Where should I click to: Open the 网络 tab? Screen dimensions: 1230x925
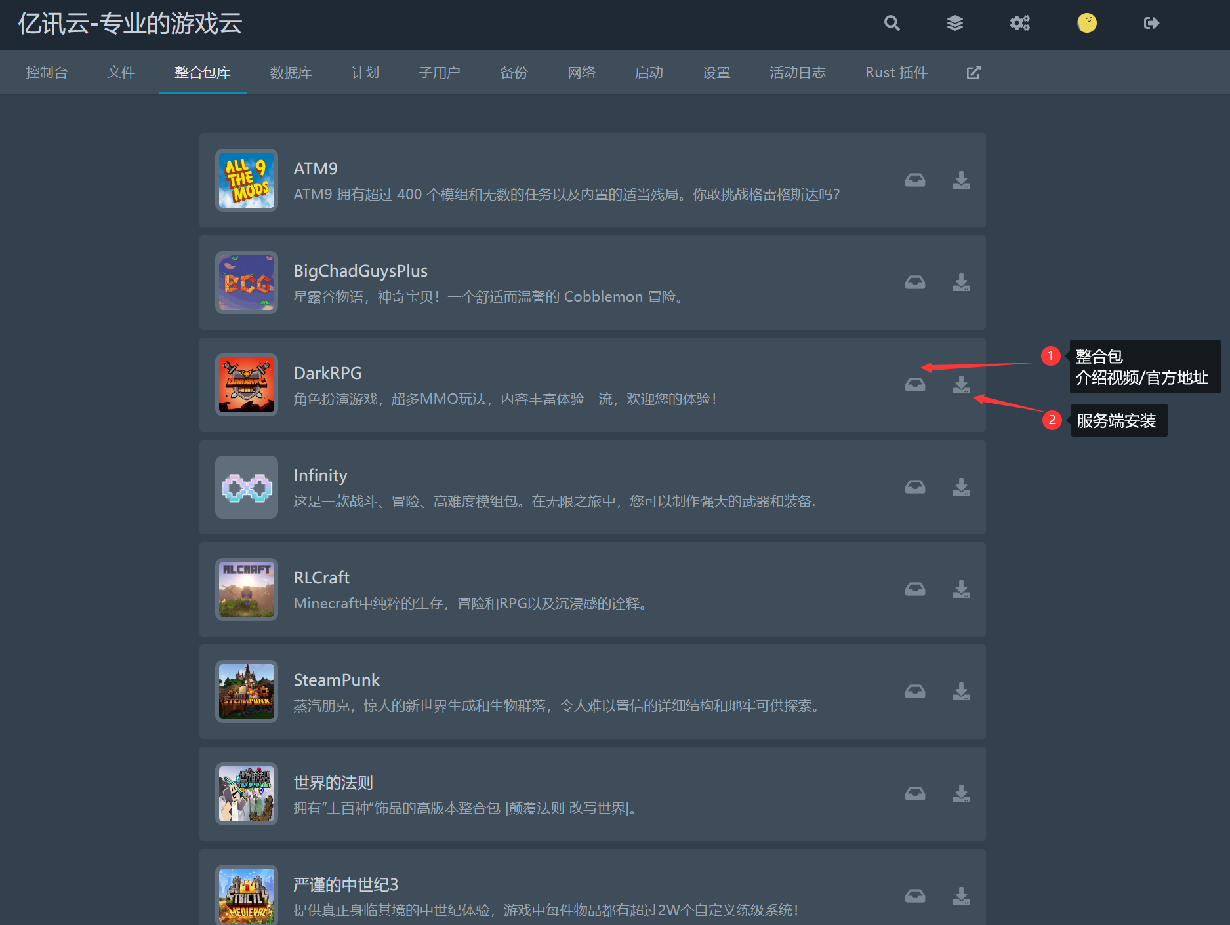582,72
